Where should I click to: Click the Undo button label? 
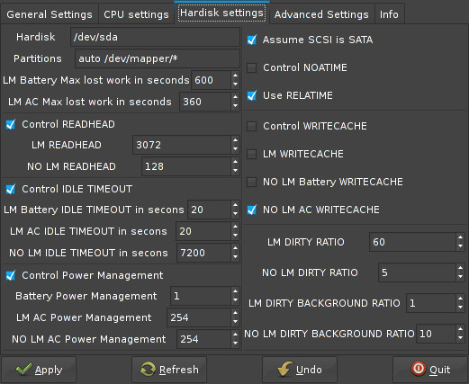(309, 370)
